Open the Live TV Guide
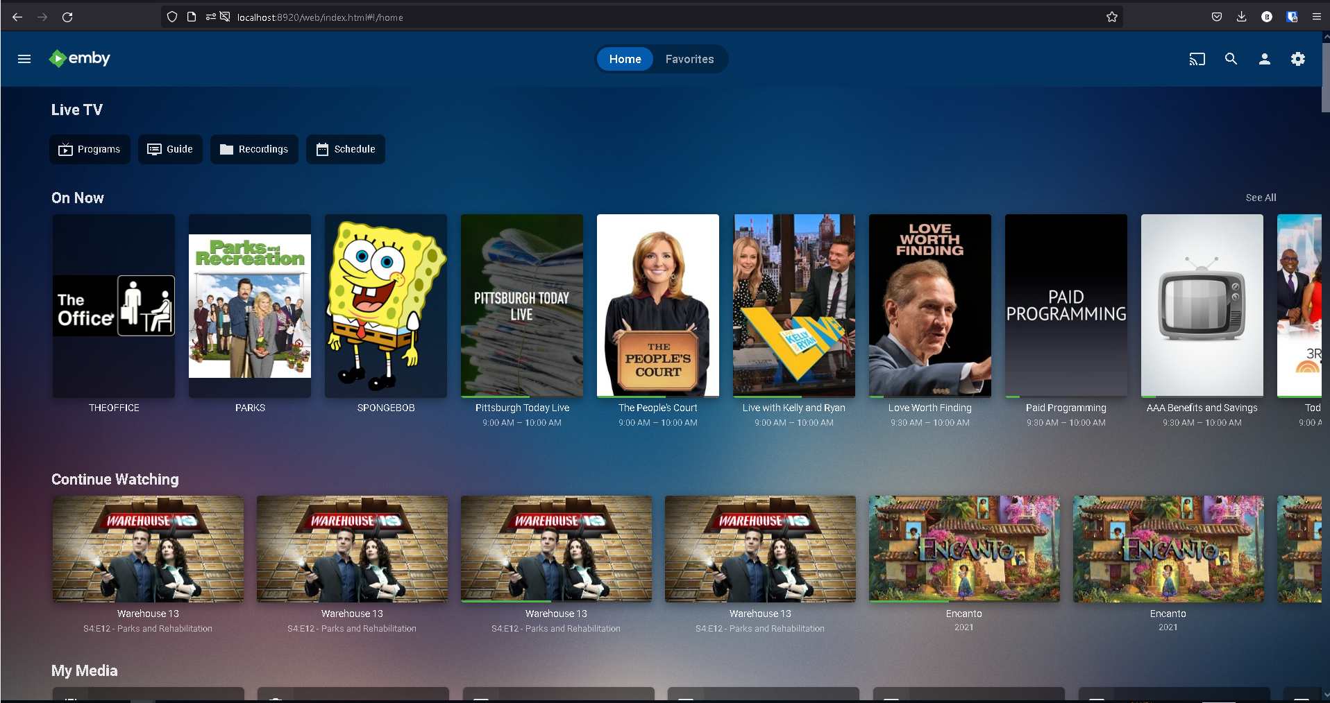 pos(170,149)
